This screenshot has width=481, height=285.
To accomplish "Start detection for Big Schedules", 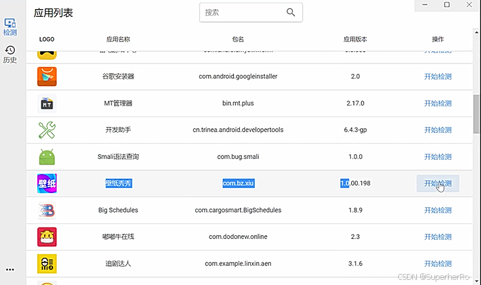I will [x=438, y=211].
